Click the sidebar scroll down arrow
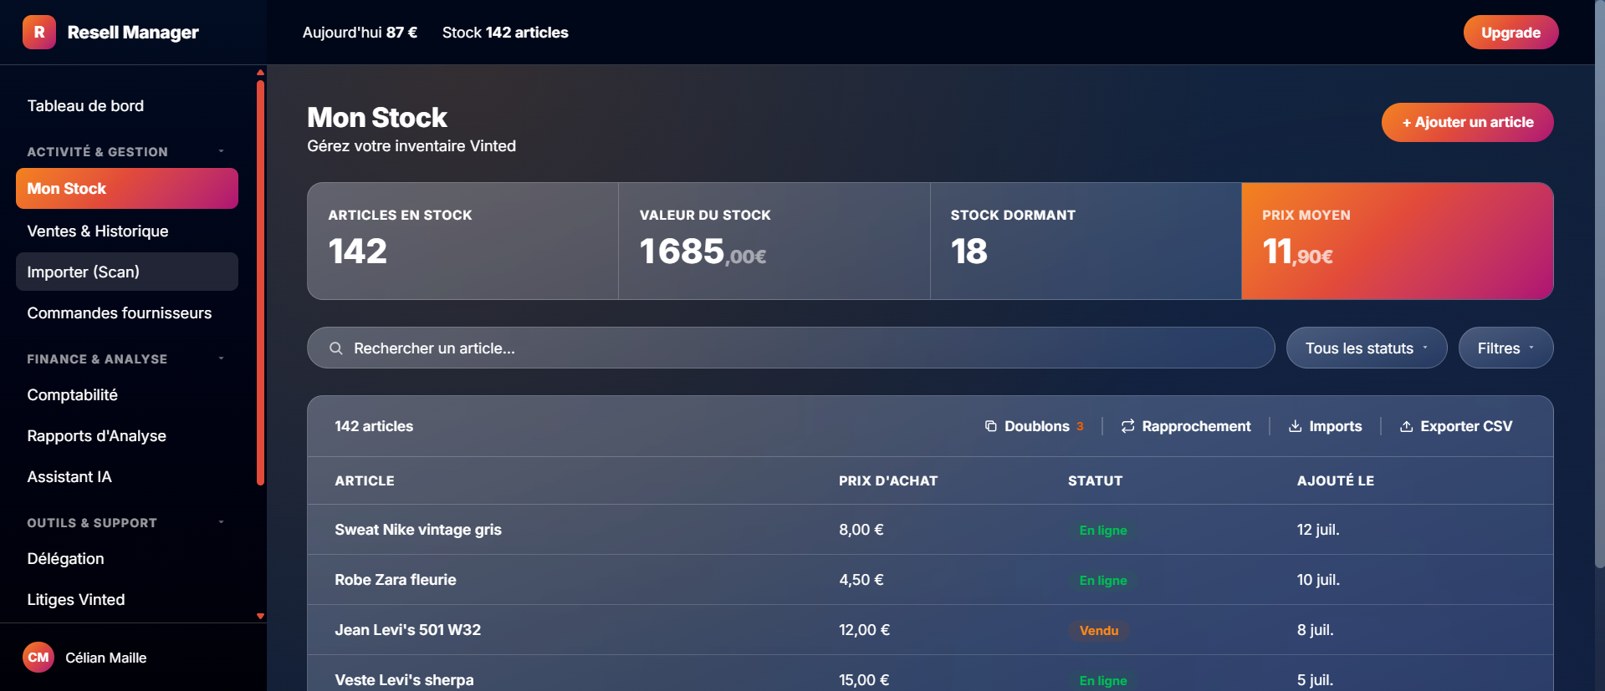The image size is (1605, 691). pos(260,616)
